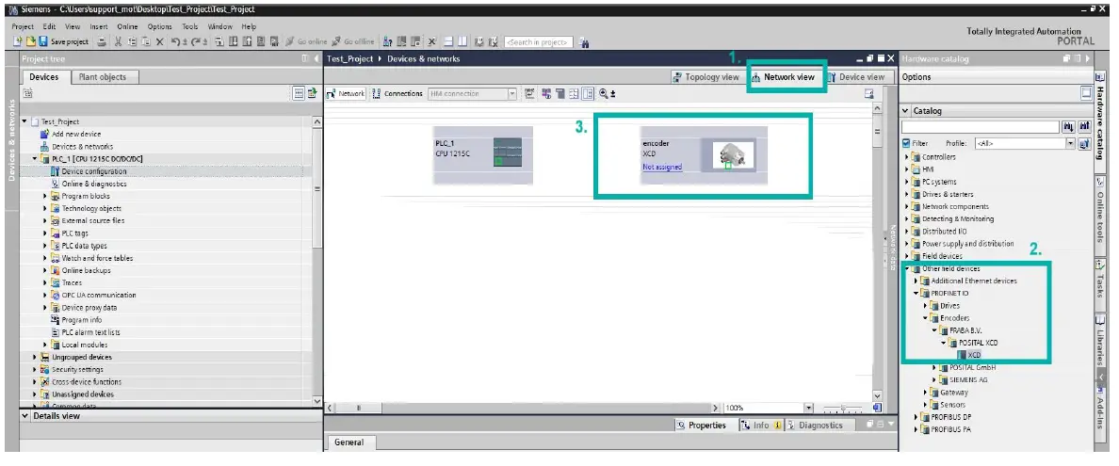This screenshot has height=466, width=1119.
Task: Expand the Controllers catalog folder
Action: pos(908,157)
